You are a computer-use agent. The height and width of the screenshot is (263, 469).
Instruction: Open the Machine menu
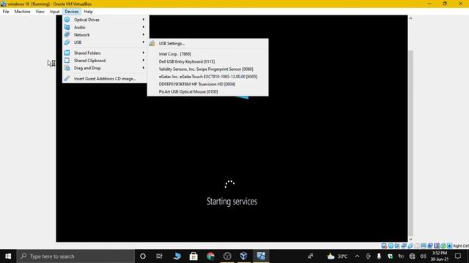[x=22, y=12]
